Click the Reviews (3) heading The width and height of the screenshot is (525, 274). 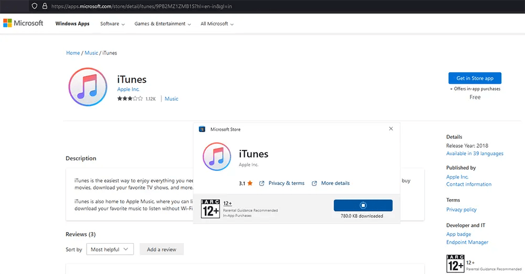click(x=81, y=234)
